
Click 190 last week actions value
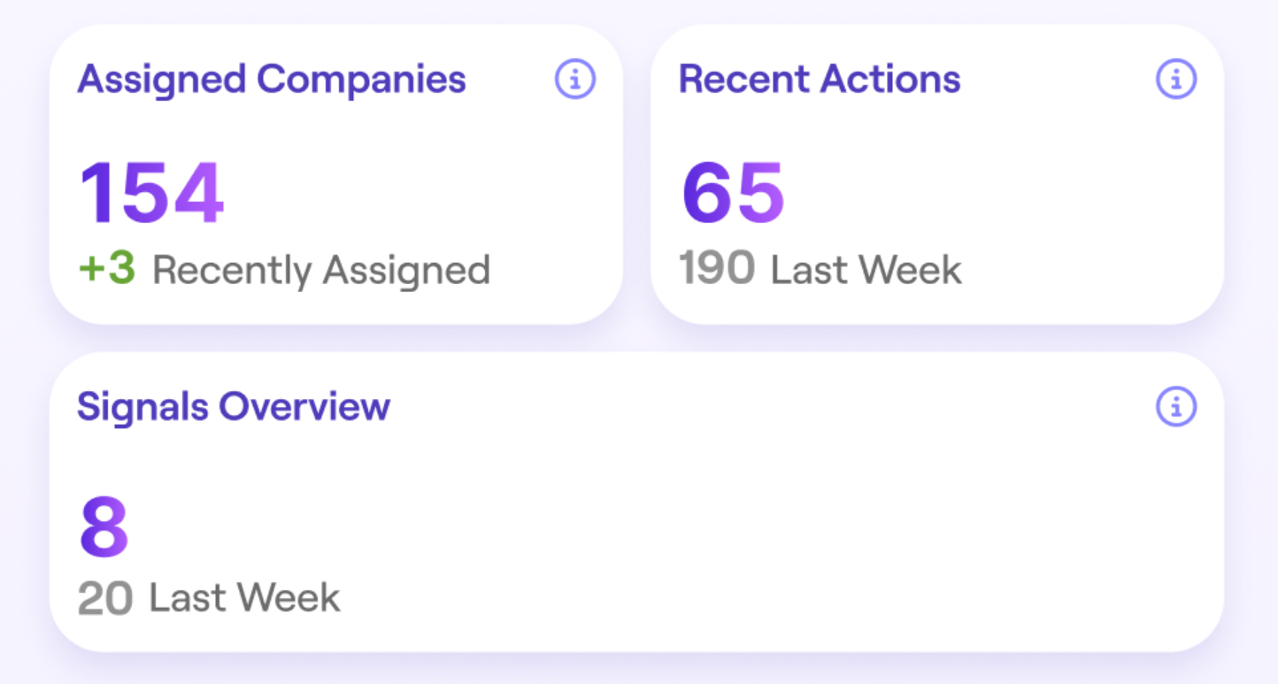pos(717,269)
